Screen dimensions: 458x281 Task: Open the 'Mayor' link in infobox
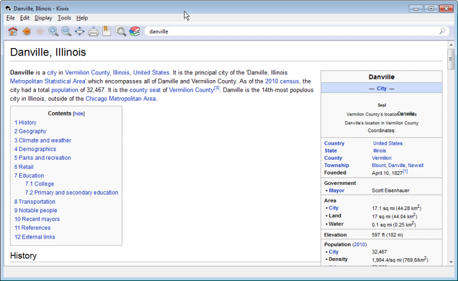(337, 191)
